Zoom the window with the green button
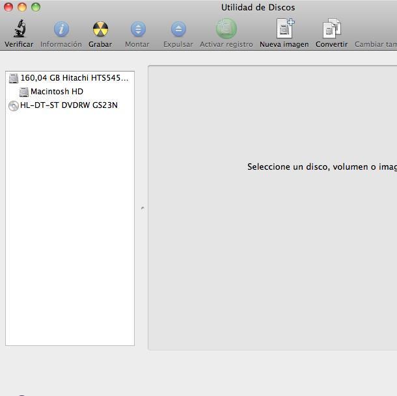The image size is (397, 396). pos(36,7)
